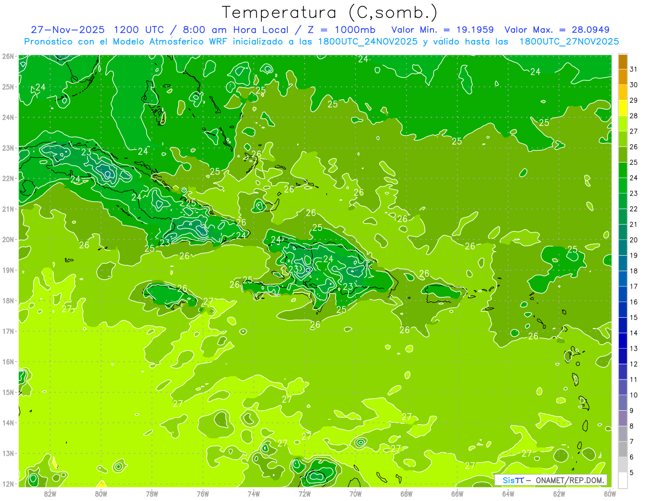Screen dimensions: 648x501
Task: Click "Valor Min. = 19.1959"
Action: coord(443,30)
